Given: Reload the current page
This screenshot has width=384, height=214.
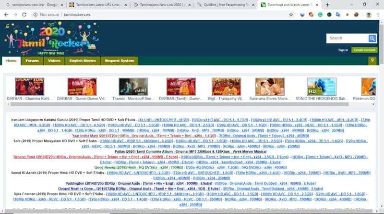Looking at the screenshot, I should coord(24,15).
